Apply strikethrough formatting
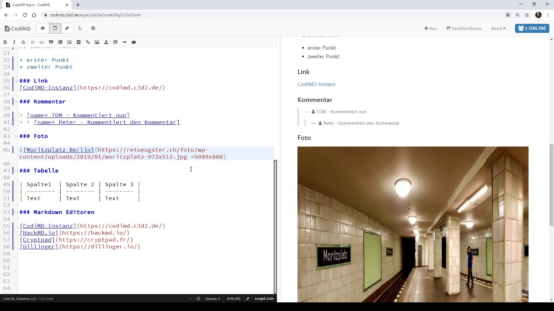 click(23, 42)
